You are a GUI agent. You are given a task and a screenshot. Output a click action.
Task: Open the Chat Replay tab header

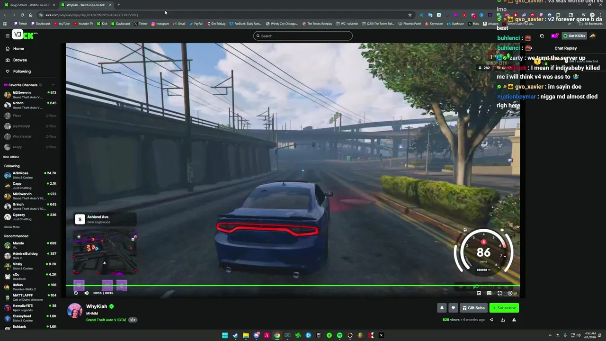pos(566,48)
